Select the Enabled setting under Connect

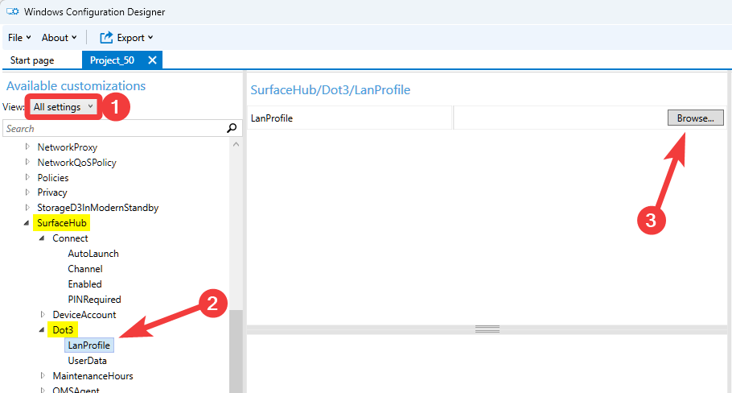click(84, 284)
